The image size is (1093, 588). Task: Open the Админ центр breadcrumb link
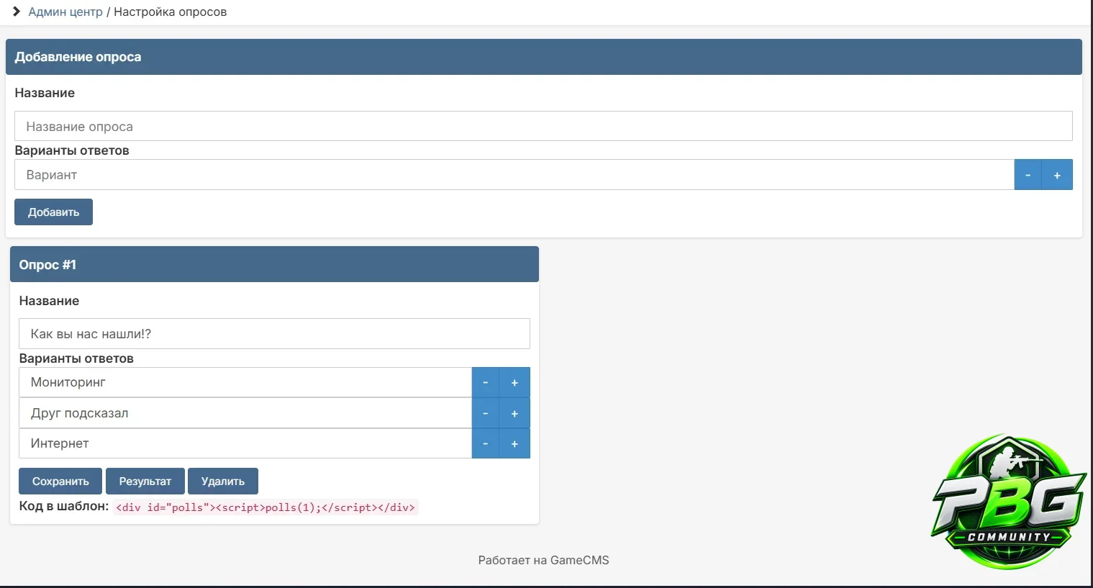tap(65, 12)
